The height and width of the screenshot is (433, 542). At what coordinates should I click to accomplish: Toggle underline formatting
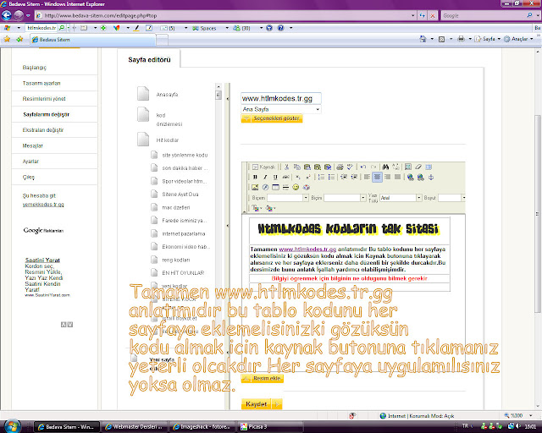point(275,177)
